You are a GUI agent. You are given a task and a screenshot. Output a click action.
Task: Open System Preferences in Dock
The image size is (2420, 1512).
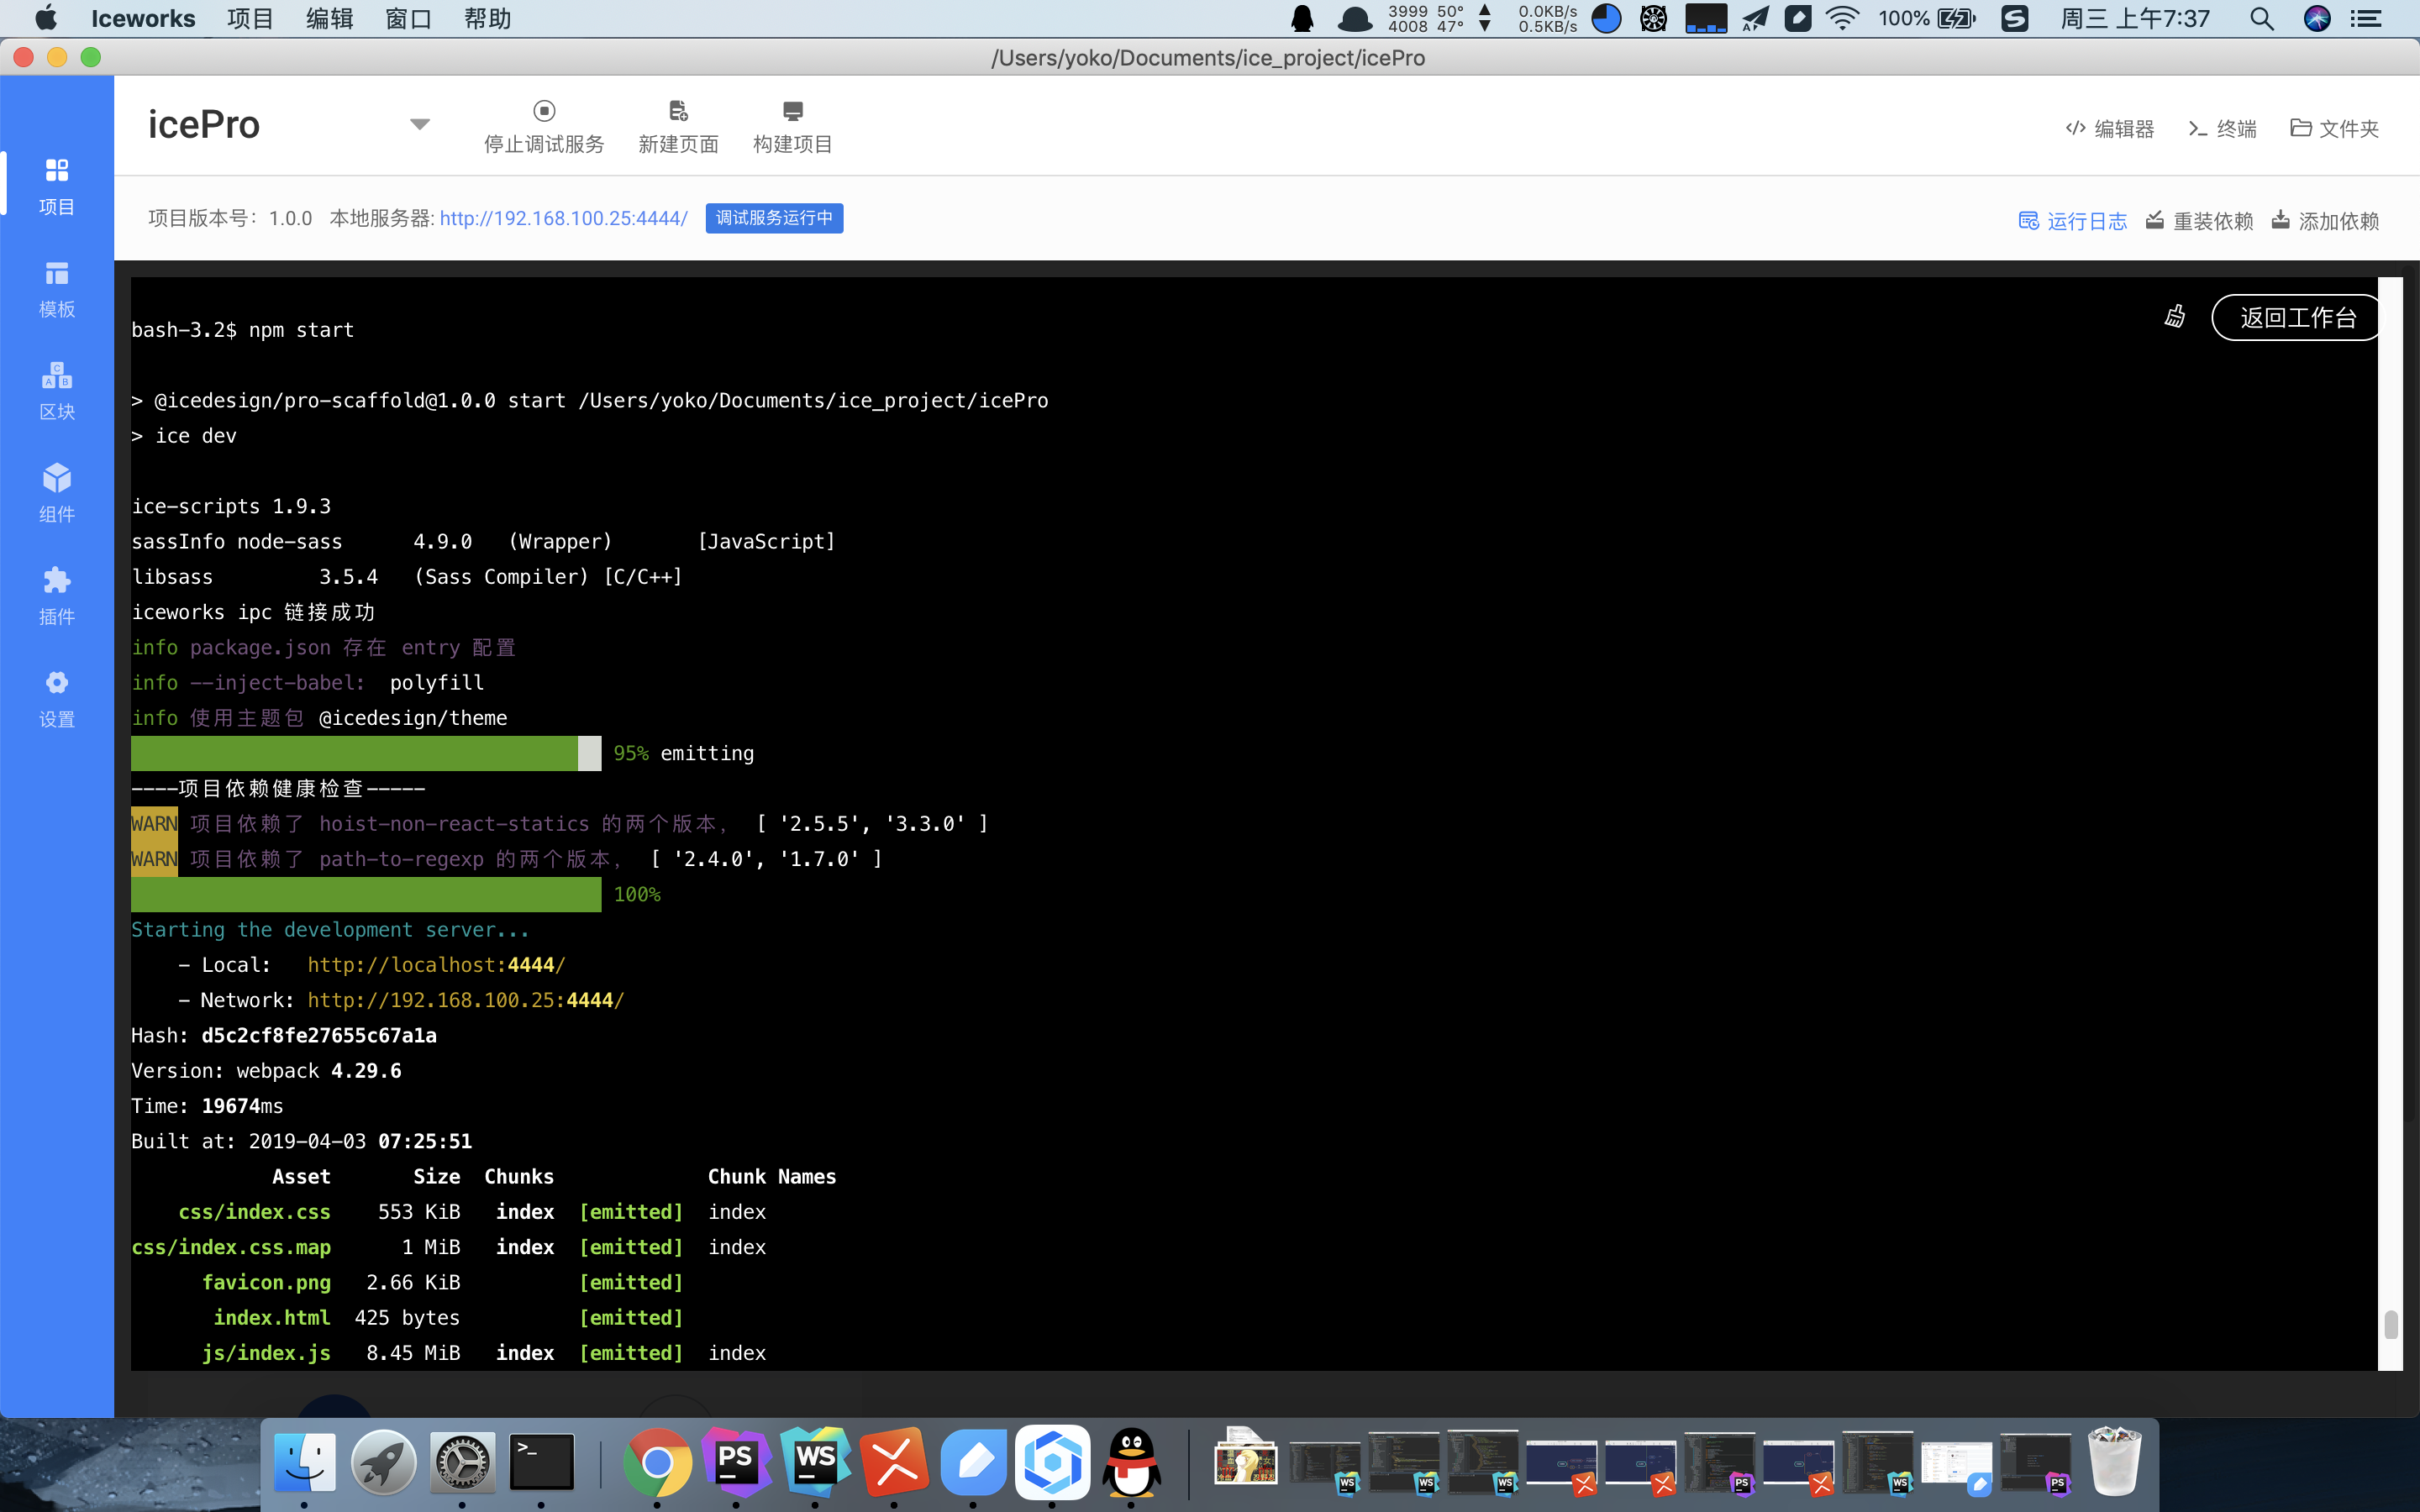click(x=462, y=1463)
